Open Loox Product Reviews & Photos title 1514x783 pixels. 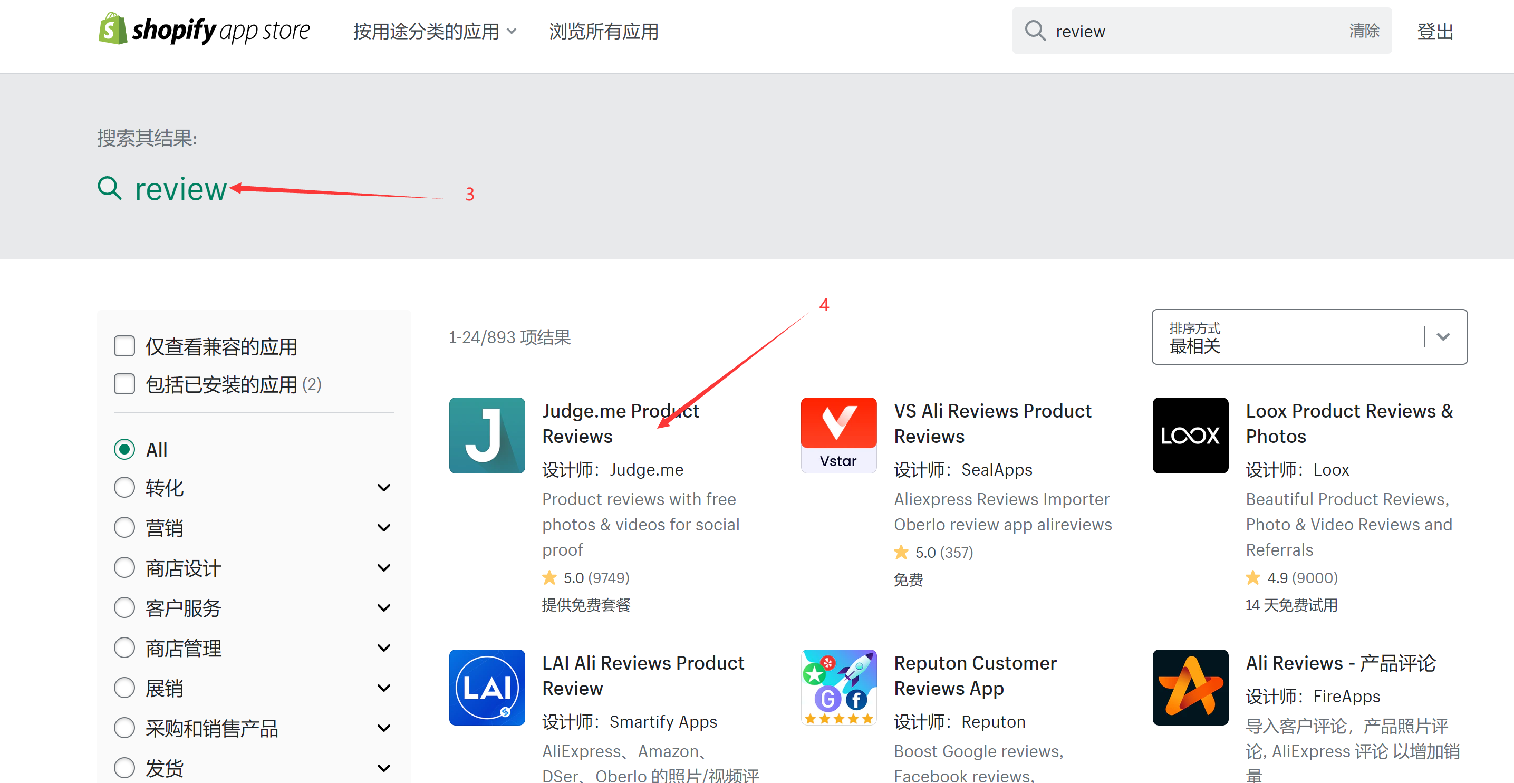pos(1349,423)
